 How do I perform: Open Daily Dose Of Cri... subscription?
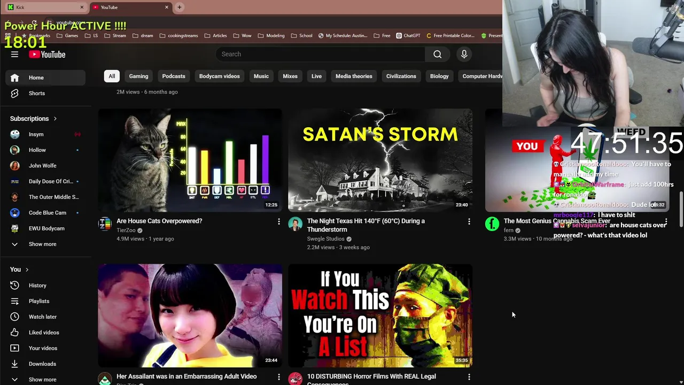[46, 181]
